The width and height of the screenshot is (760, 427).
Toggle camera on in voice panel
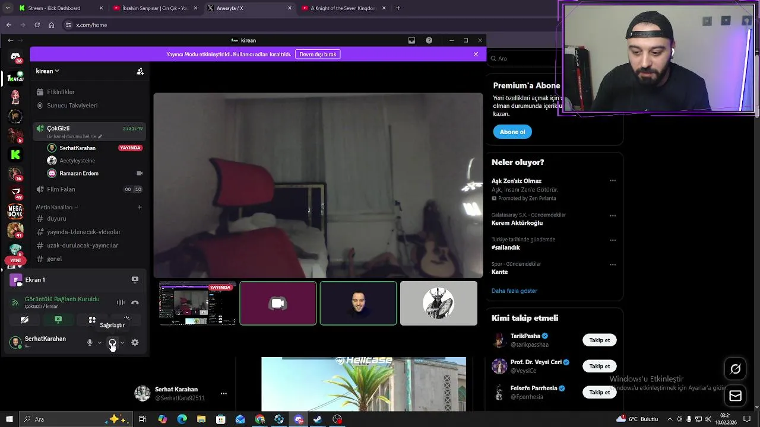tap(24, 320)
